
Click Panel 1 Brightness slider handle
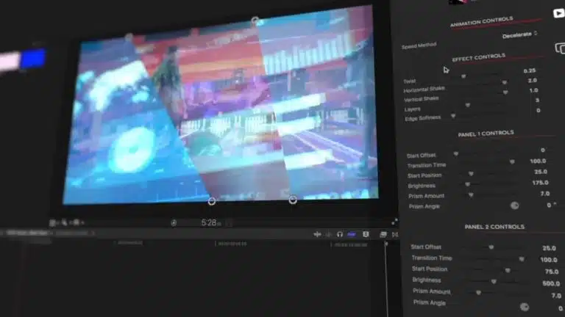click(467, 184)
